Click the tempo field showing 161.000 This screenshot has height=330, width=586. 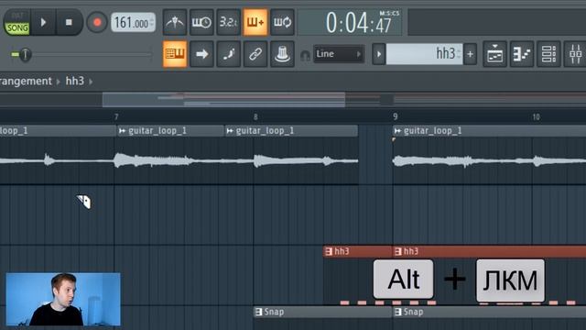coord(133,22)
